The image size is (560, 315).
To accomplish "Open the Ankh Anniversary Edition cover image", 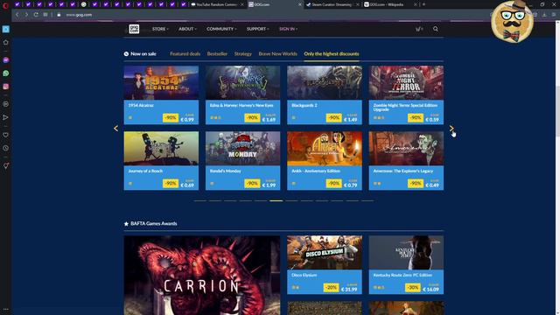I will (x=325, y=148).
